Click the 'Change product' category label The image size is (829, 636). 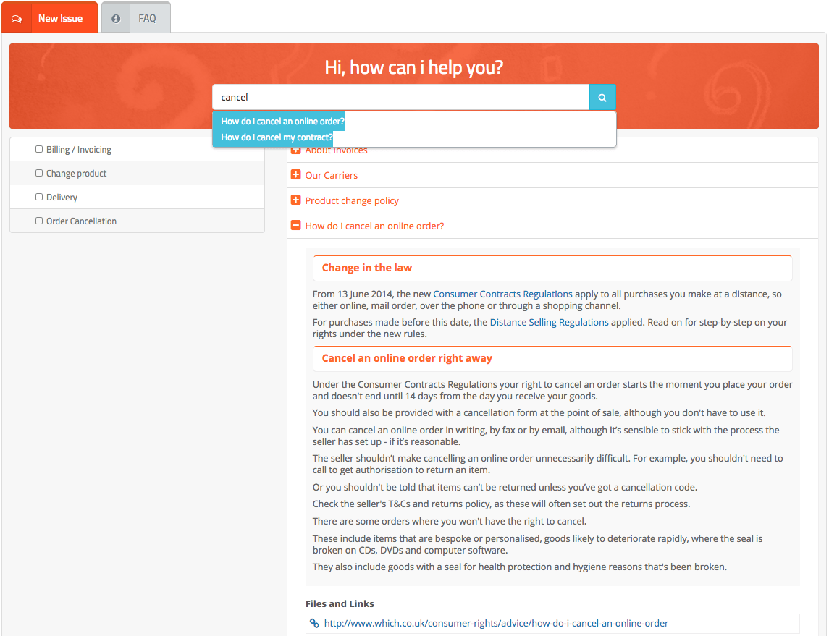point(76,173)
